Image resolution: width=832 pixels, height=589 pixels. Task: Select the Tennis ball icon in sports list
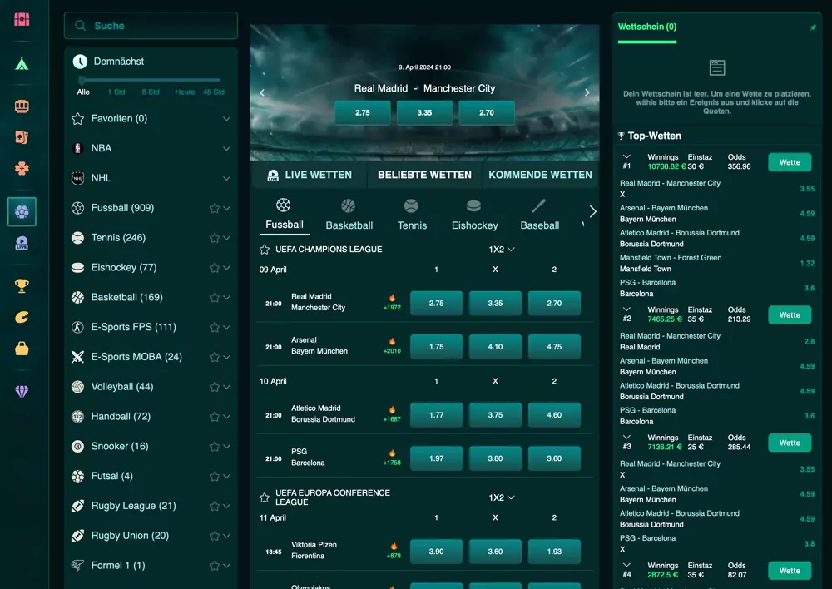coord(77,238)
